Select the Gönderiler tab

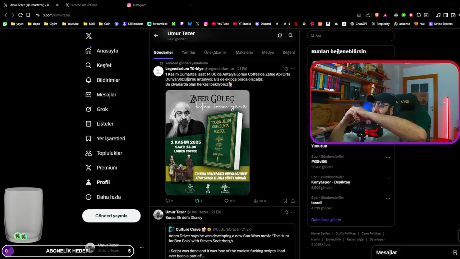click(163, 53)
